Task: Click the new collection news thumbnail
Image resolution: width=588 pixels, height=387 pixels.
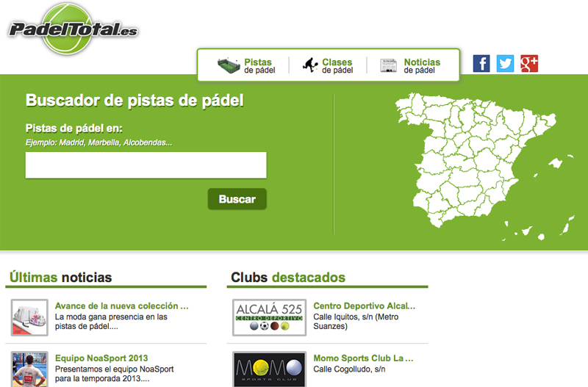Action: point(29,317)
